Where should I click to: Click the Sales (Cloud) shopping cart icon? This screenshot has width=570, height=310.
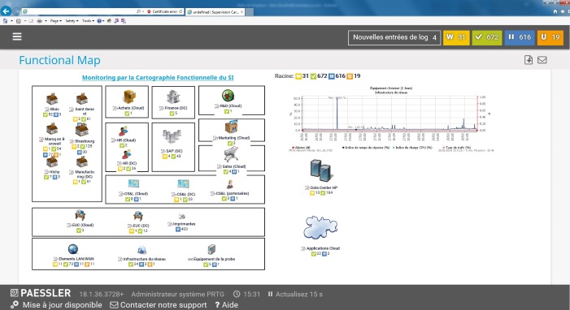(x=231, y=155)
